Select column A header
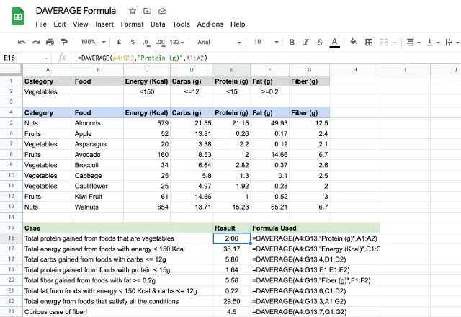 pos(48,70)
